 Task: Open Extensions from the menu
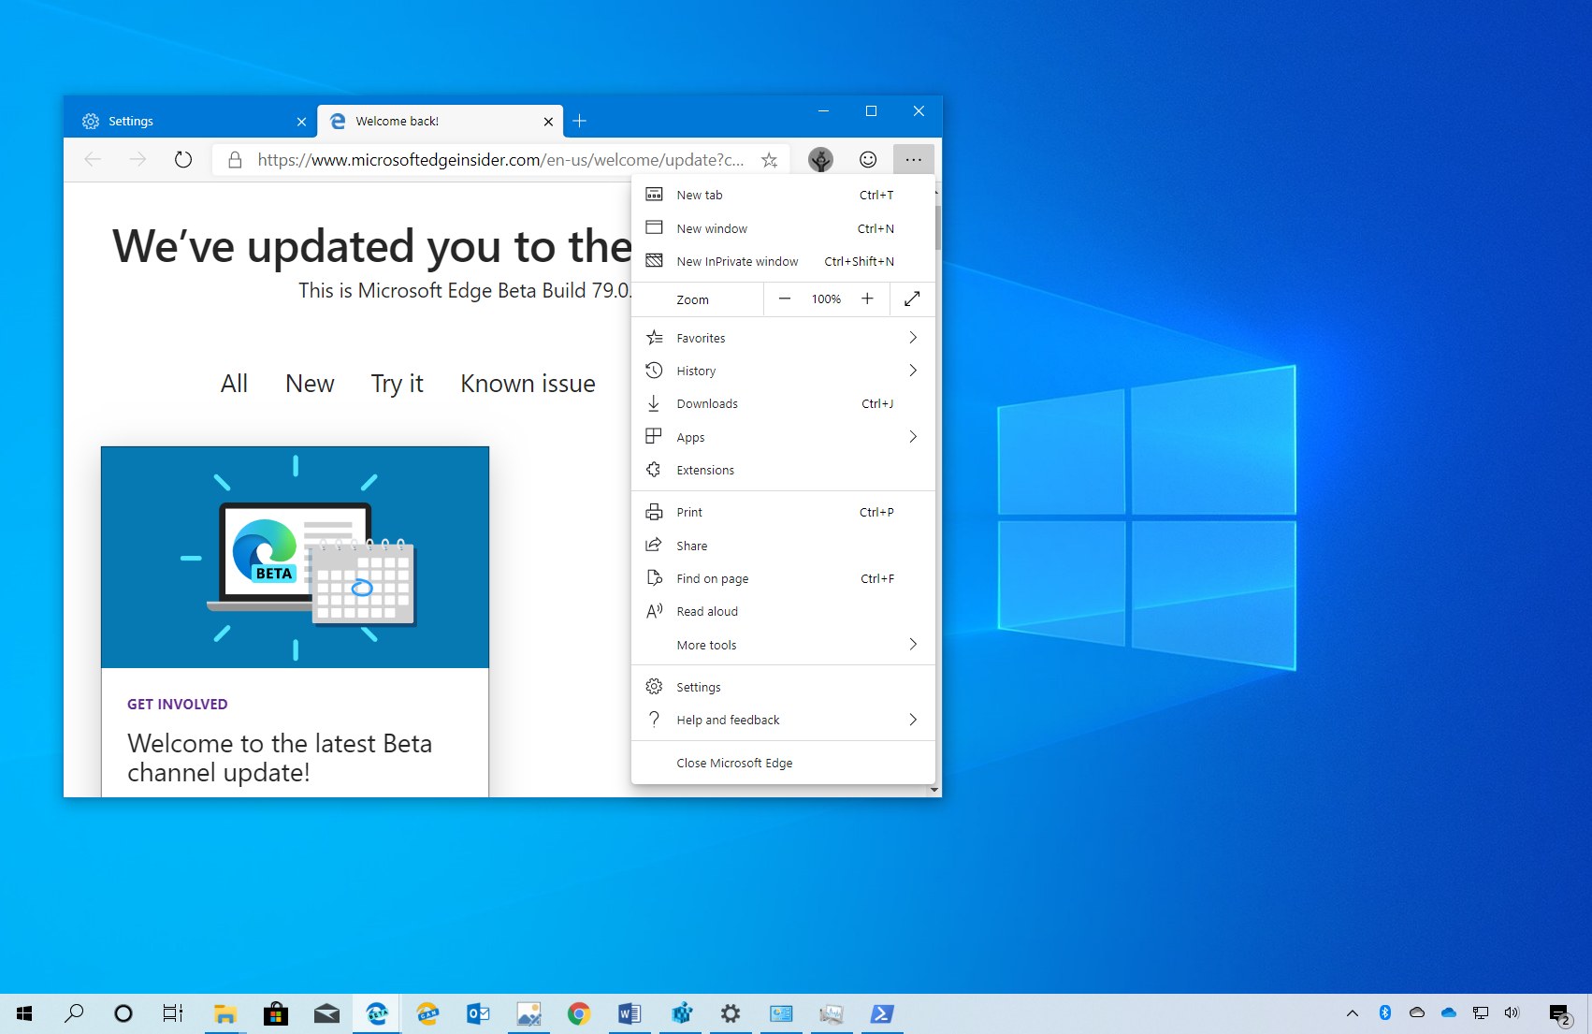[784, 470]
